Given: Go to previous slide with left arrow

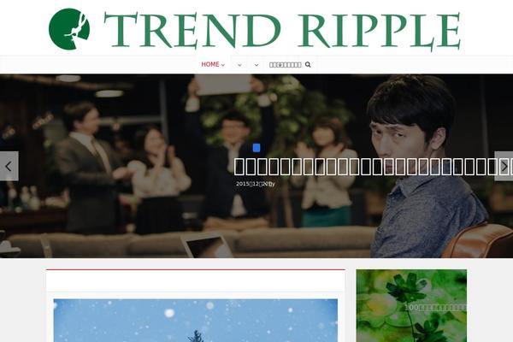Looking at the screenshot, I should point(9,166).
